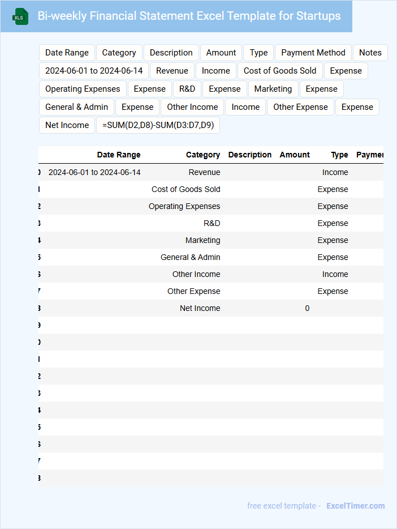Click the Other Income table cell
The width and height of the screenshot is (397, 529).
pyautogui.click(x=196, y=274)
